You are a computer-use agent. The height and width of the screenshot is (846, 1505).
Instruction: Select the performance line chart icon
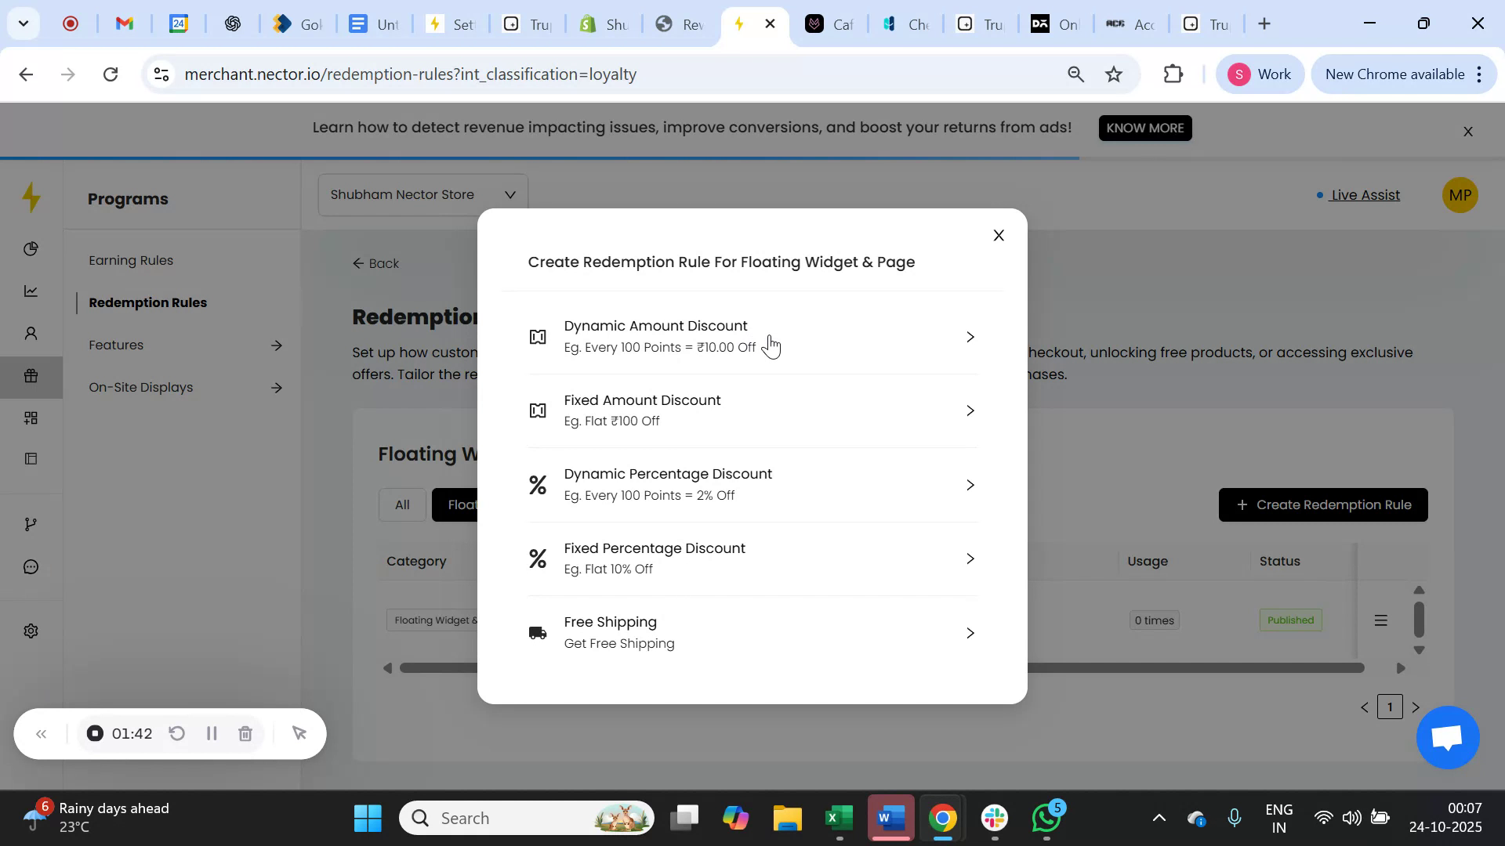(x=31, y=291)
